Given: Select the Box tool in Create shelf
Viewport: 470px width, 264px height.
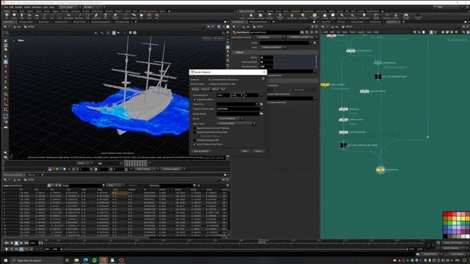Looking at the screenshot, I should [7, 16].
